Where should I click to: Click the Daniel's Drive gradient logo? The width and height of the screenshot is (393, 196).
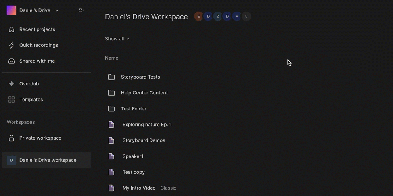pyautogui.click(x=12, y=10)
